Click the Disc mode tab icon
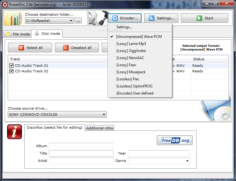The image size is (236, 181). click(x=37, y=33)
